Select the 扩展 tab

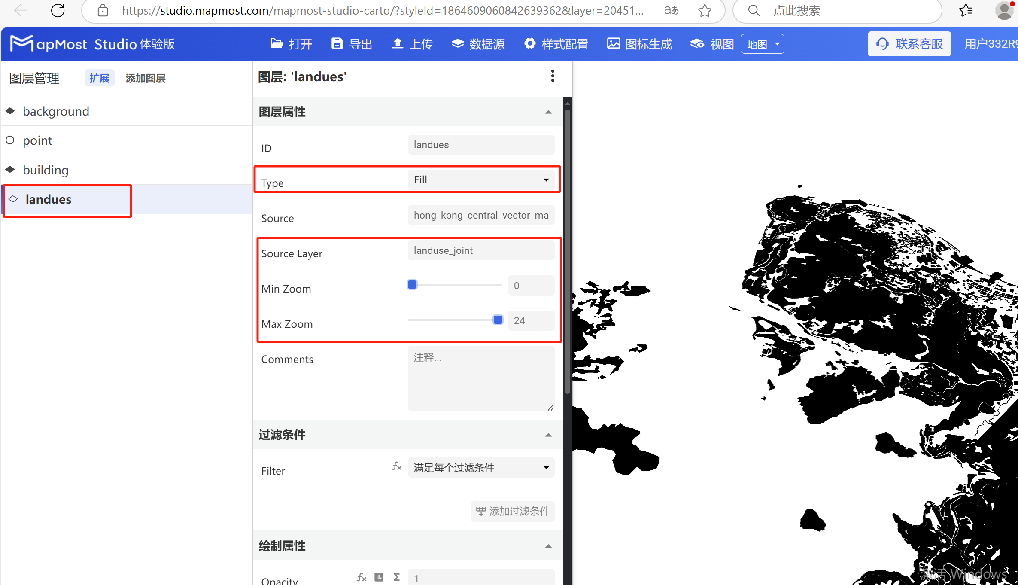(99, 78)
